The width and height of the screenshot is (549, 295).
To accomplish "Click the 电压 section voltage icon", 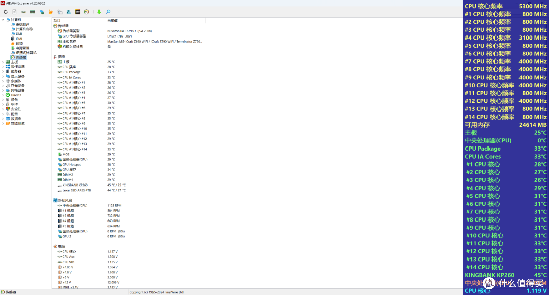I will tap(55, 246).
